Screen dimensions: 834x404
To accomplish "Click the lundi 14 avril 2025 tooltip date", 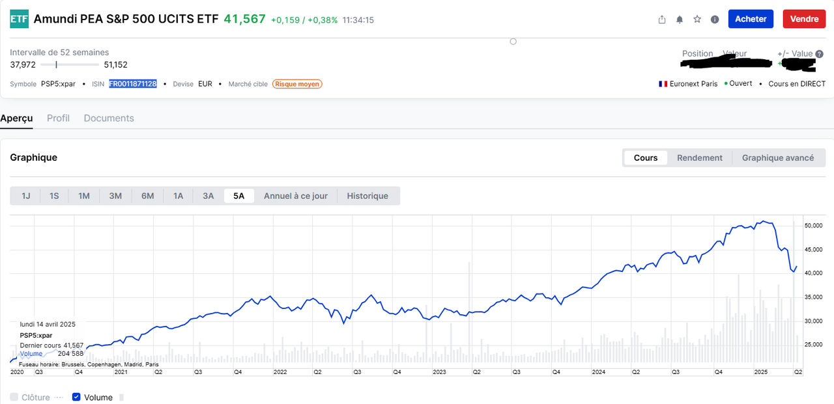I will [48, 324].
